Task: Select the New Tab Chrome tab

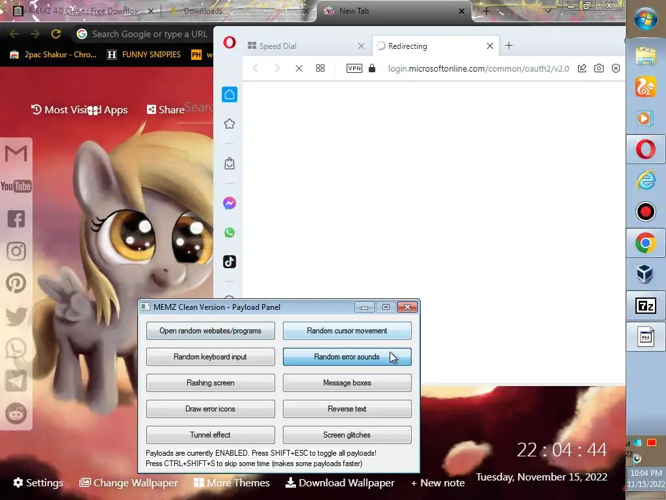Action: [x=394, y=11]
